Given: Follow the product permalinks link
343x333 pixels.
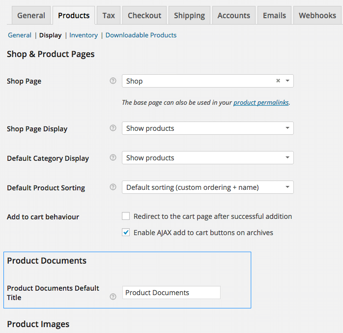Looking at the screenshot, I should (x=261, y=102).
